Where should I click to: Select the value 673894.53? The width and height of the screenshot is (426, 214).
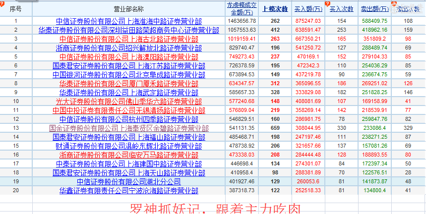(242, 75)
